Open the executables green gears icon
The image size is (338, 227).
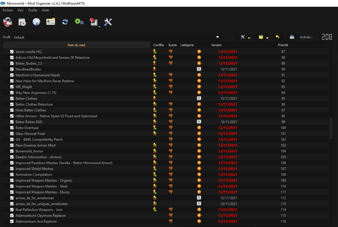click(79, 22)
